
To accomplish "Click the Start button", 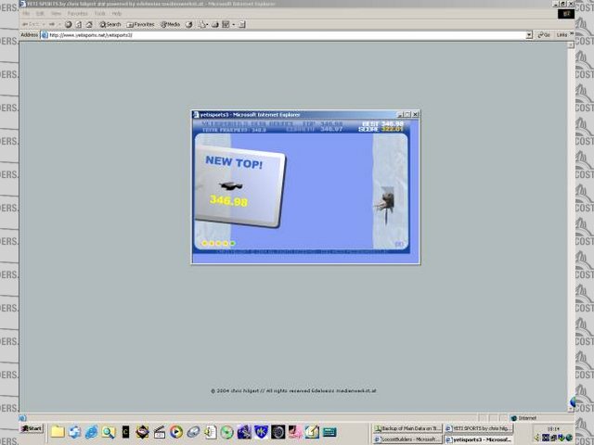I will point(32,428).
